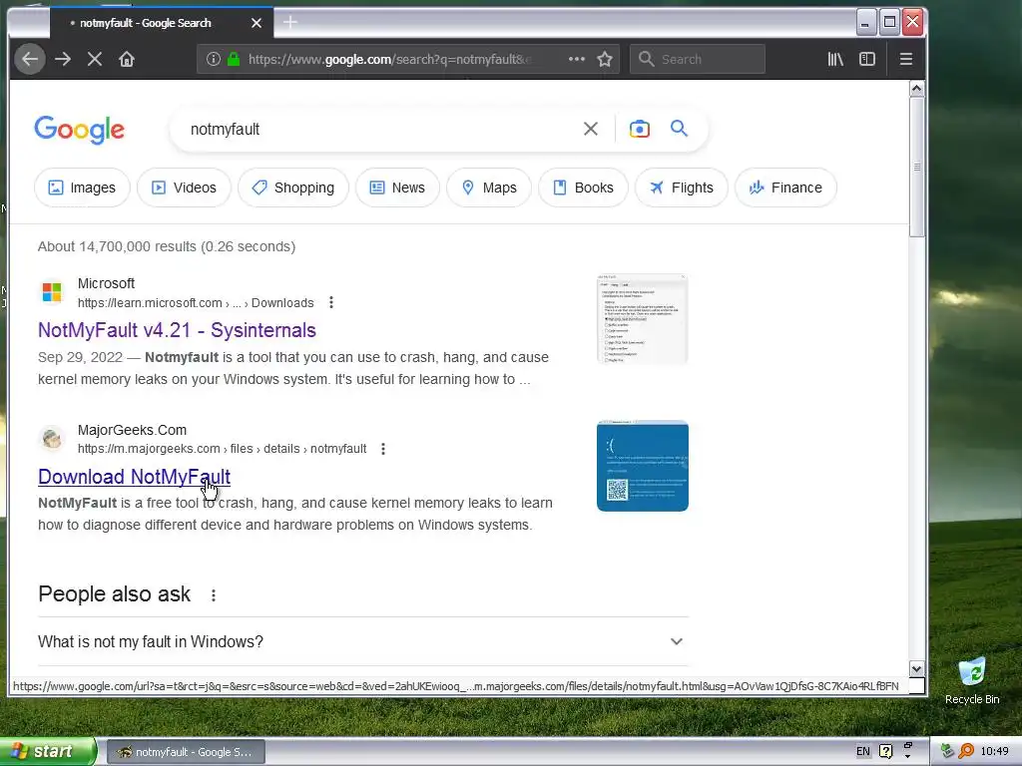Click the green secure connection padlock
Viewport: 1022px width, 766px height.
tap(234, 59)
